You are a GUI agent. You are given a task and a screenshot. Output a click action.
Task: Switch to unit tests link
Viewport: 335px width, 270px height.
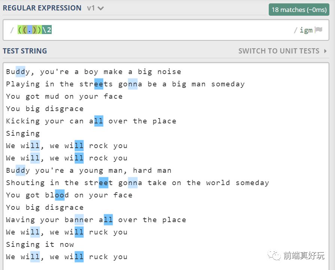click(279, 51)
